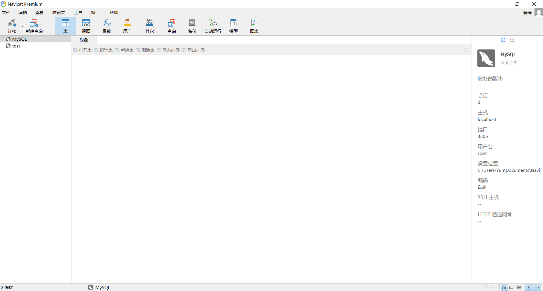This screenshot has width=543, height=291.
Task: Click the "2 连接" status bar text
Action: pos(7,287)
